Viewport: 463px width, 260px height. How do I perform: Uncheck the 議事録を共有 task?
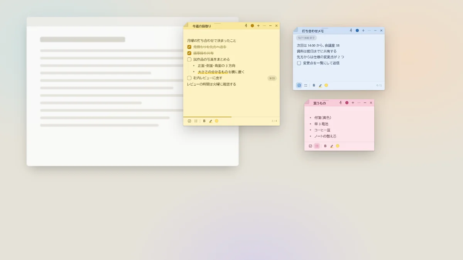(189, 53)
